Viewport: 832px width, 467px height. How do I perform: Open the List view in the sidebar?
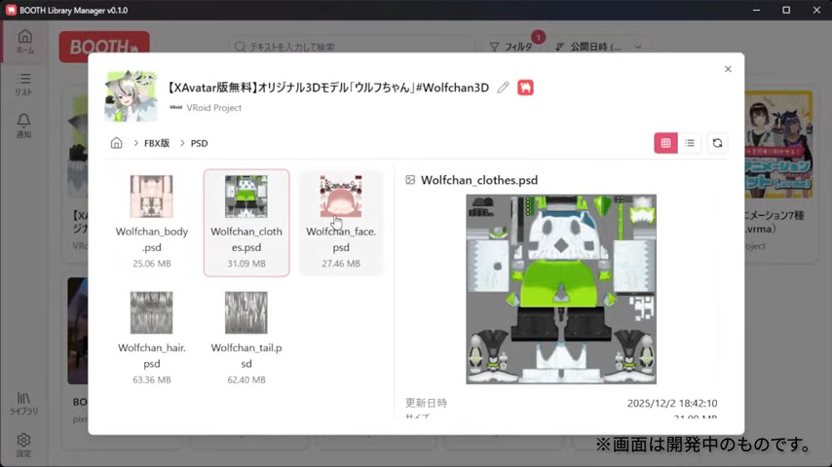(24, 84)
